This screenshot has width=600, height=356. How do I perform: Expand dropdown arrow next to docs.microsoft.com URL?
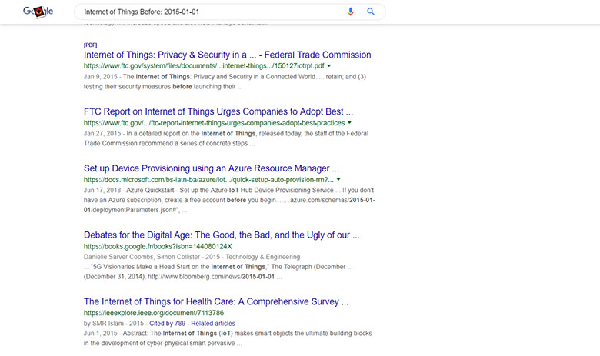coord(338,179)
